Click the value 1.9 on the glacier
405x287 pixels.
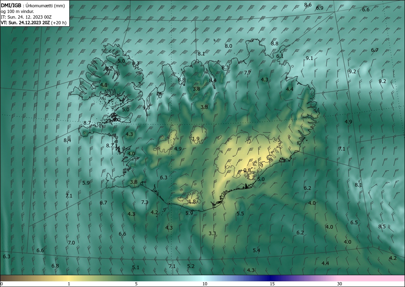point(196,139)
